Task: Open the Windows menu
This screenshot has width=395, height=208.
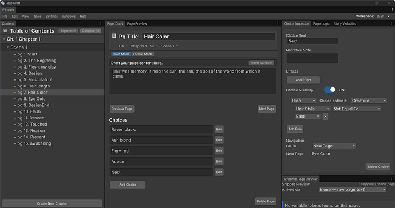Action: 69,17
